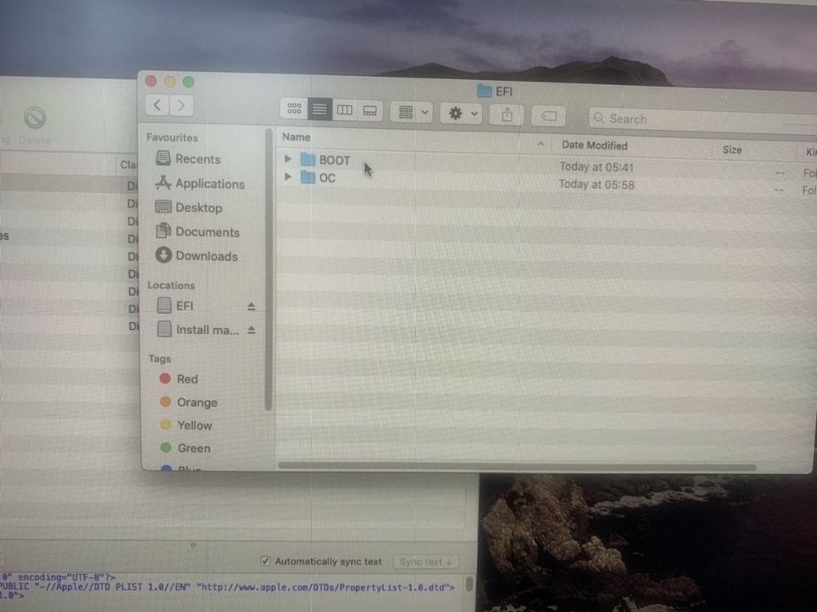
Task: Toggle Automatically sync text checkbox
Action: (266, 561)
